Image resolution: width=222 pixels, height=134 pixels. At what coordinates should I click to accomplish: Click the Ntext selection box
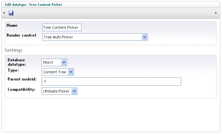coord(54,62)
